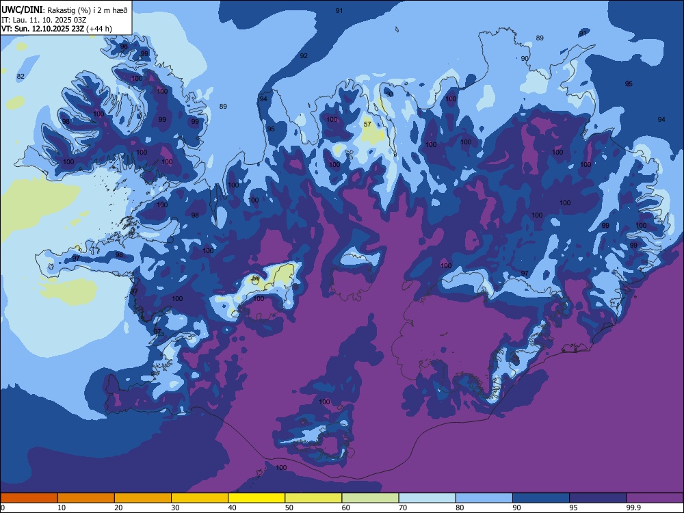Click the map humidity value '90'
The width and height of the screenshot is (684, 513).
pos(525,58)
